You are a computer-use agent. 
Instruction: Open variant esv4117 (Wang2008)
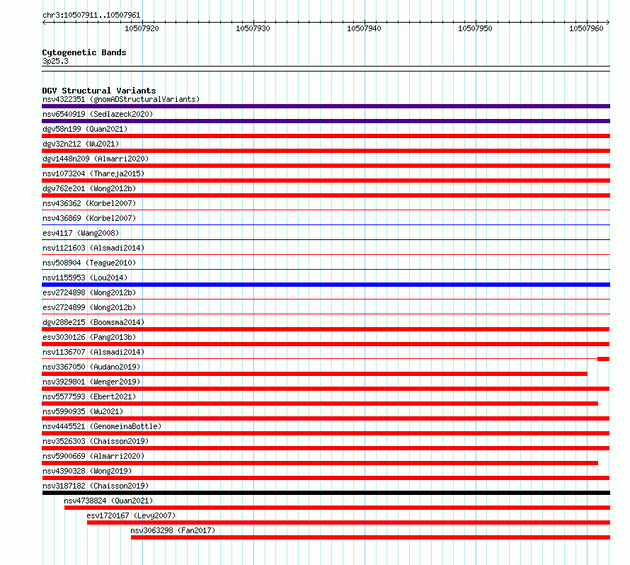[81, 233]
